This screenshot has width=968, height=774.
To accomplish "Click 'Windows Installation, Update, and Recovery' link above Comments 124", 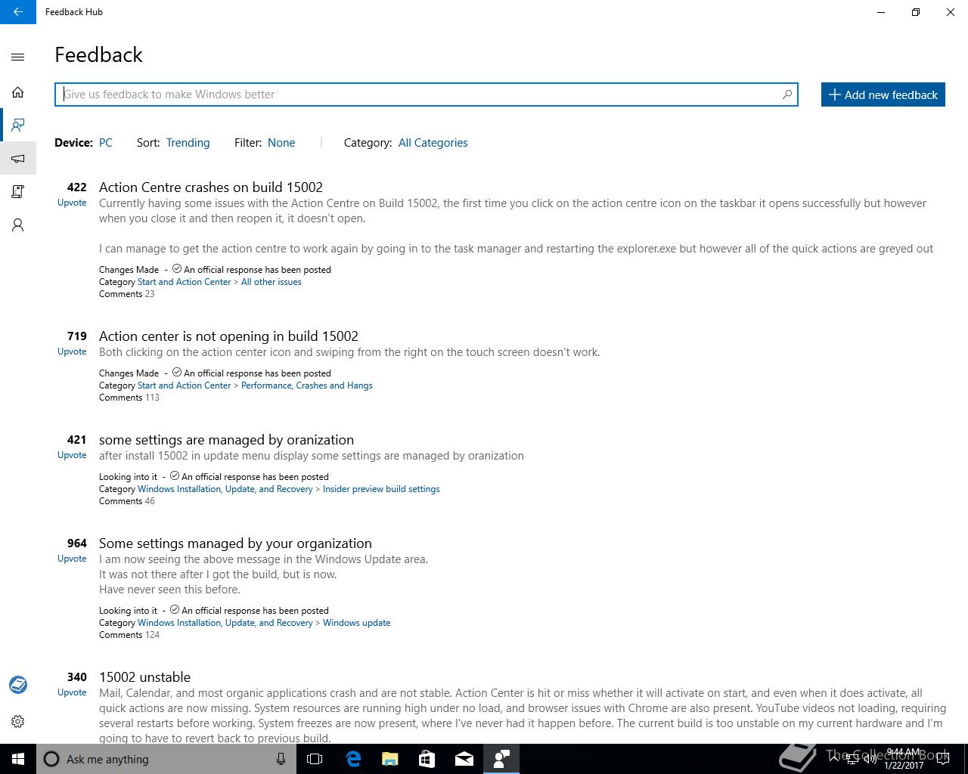I will (x=225, y=623).
